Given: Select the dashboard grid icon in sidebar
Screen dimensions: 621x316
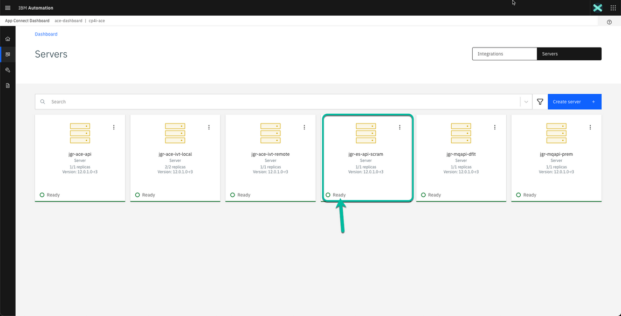Looking at the screenshot, I should point(8,54).
